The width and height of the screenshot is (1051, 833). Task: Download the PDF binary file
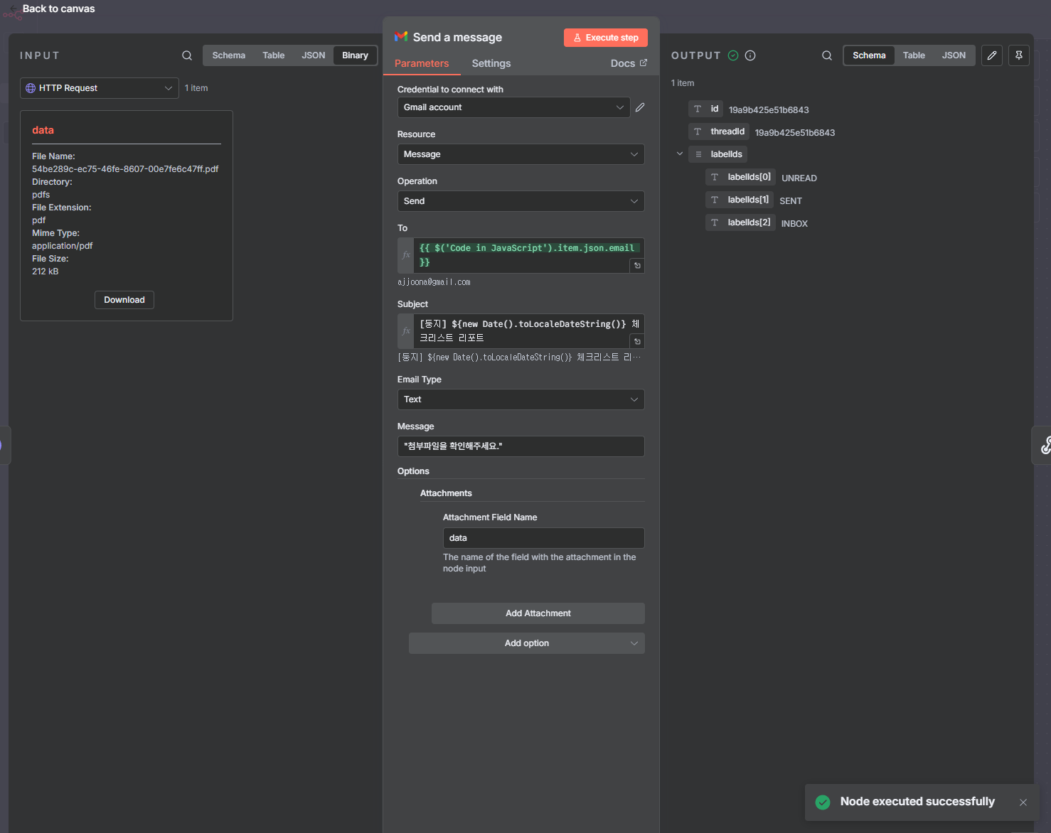pos(124,300)
